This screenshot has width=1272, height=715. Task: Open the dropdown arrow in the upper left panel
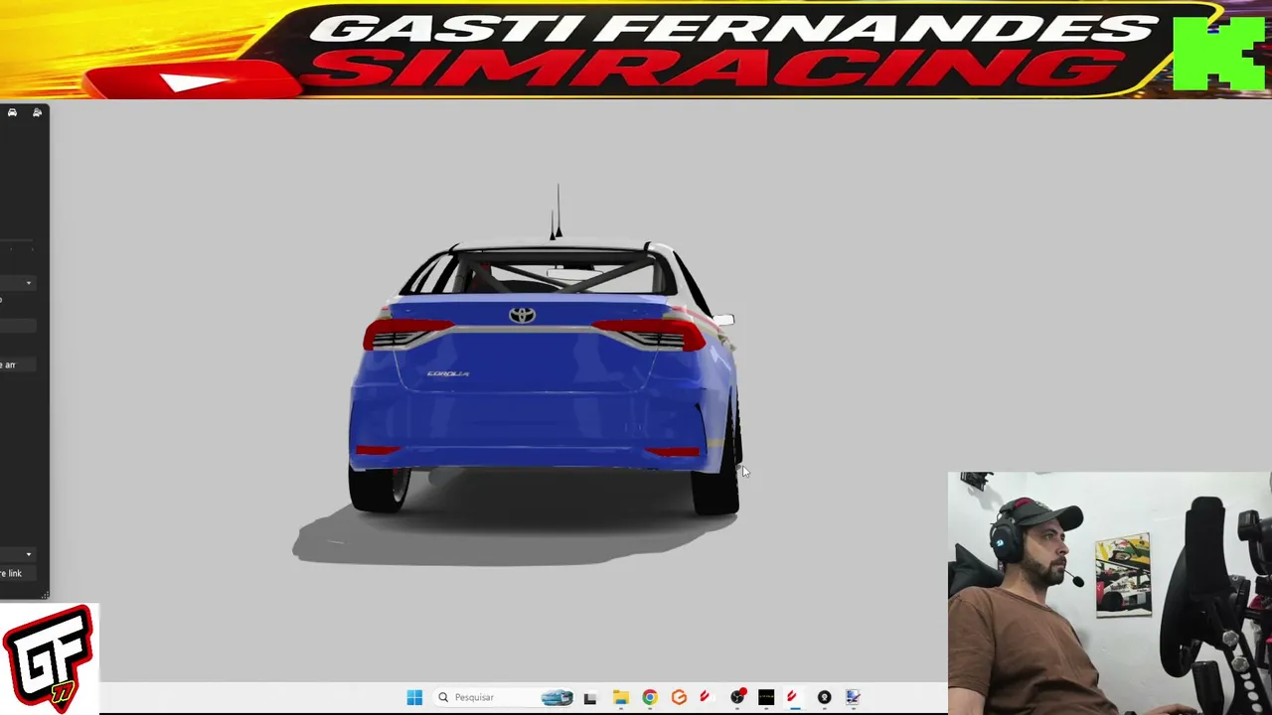pyautogui.click(x=28, y=283)
